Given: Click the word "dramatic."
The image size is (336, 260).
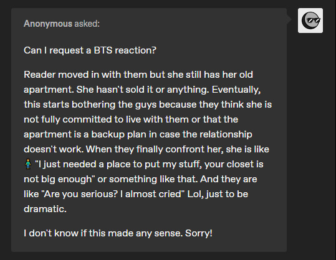Looking at the screenshot, I should coord(45,209).
